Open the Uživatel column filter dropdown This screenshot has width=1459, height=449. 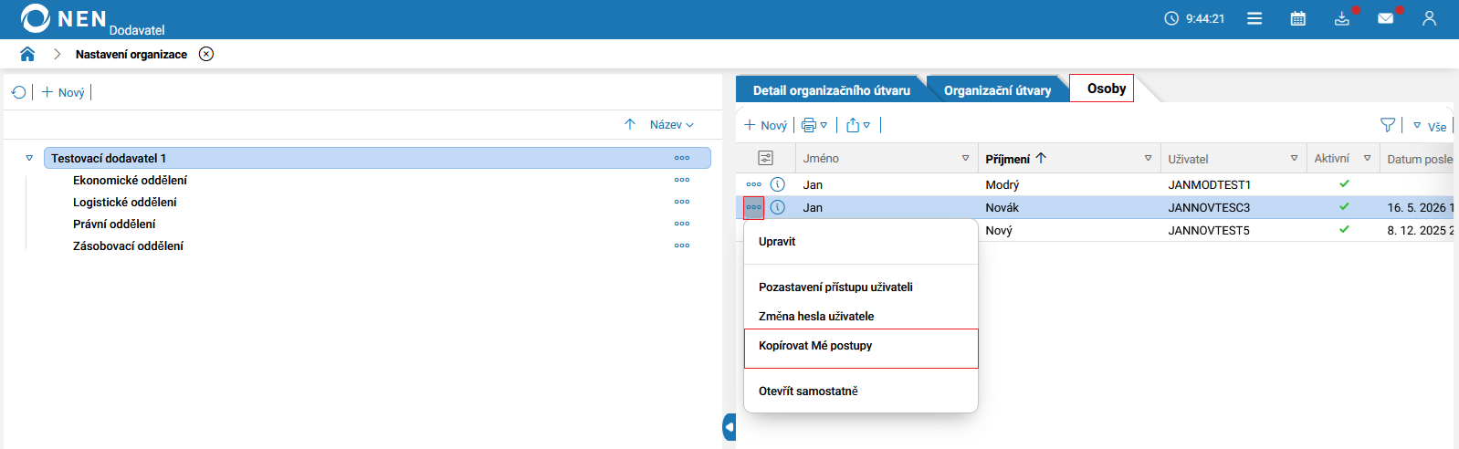(1294, 158)
